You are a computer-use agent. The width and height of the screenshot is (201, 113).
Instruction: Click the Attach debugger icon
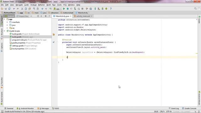pos(75,9)
